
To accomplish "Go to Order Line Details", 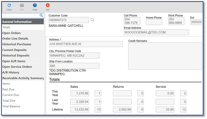I will 23,39.
